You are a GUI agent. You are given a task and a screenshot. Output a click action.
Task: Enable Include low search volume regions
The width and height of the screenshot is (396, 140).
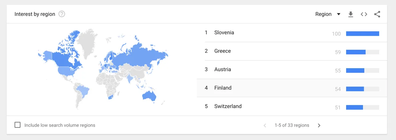click(18, 125)
